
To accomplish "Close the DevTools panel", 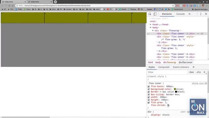I will tap(206, 14).
